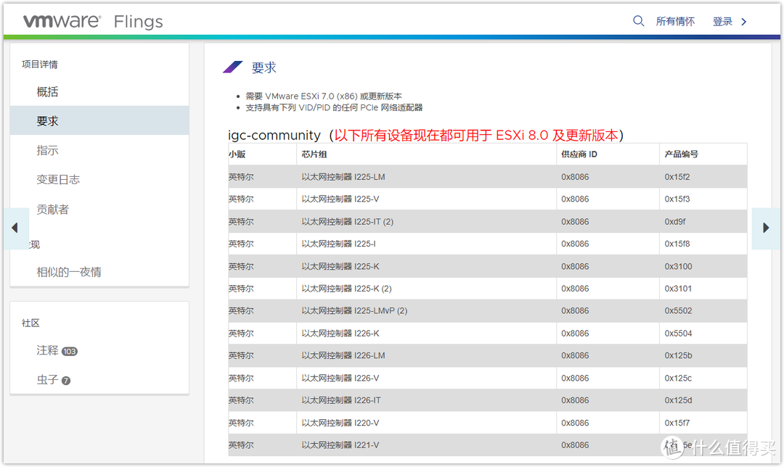Screen dimensions: 784x467
Task: Click the 7 badge next to 虫子
Action: coord(66,380)
